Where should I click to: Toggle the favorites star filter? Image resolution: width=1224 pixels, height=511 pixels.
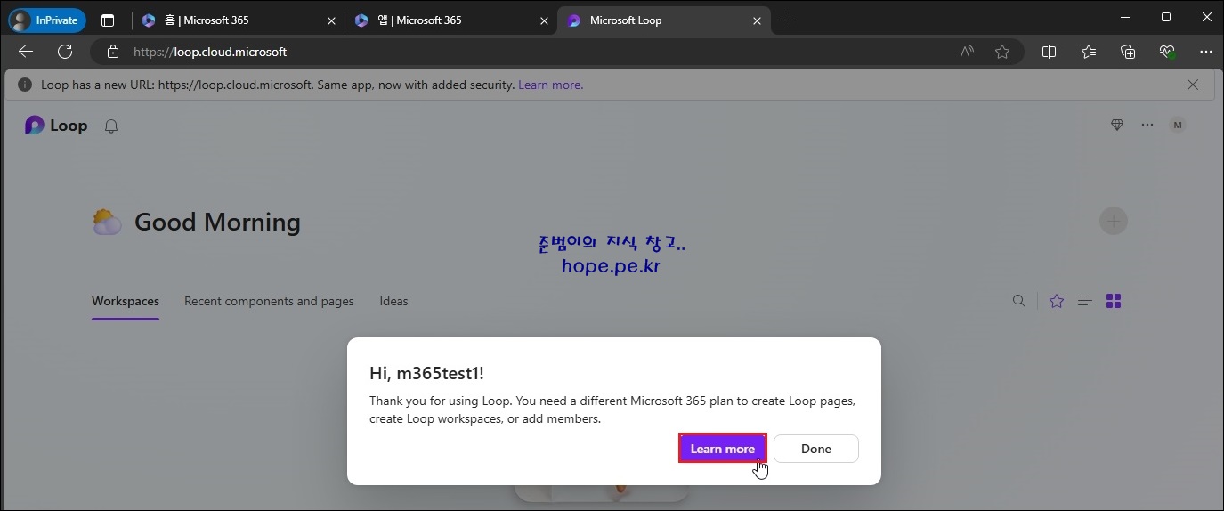(x=1057, y=301)
